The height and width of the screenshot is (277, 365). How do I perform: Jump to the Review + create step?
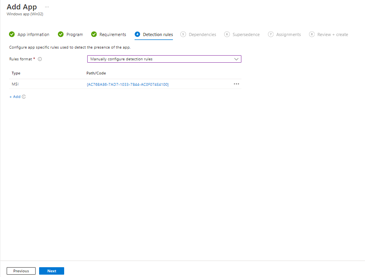coord(333,34)
